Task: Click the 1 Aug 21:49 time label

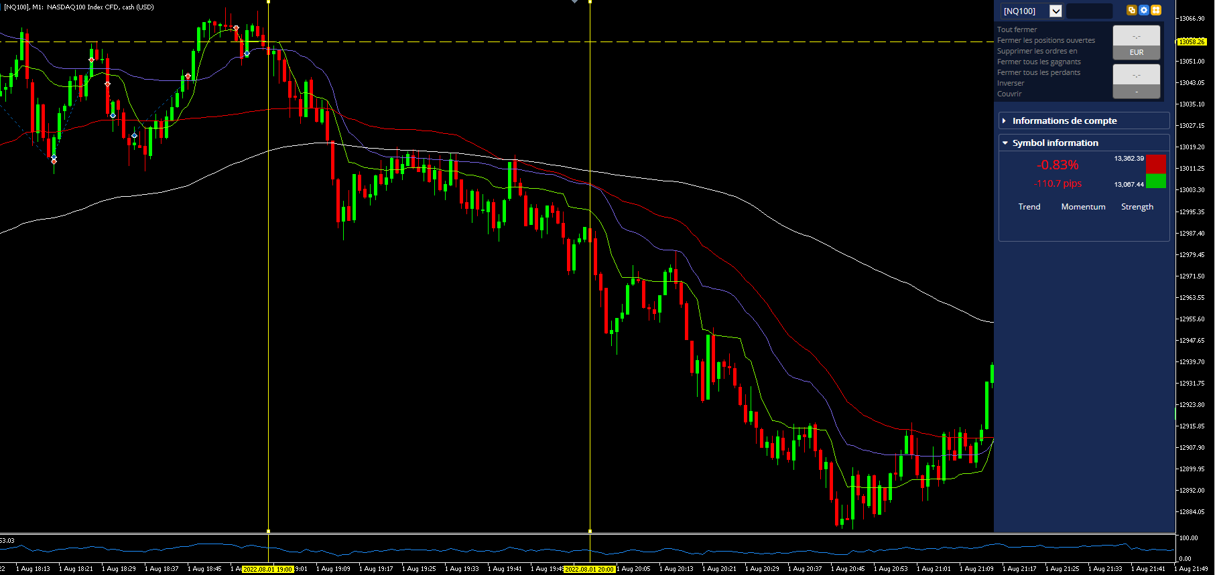Action: pyautogui.click(x=1191, y=569)
